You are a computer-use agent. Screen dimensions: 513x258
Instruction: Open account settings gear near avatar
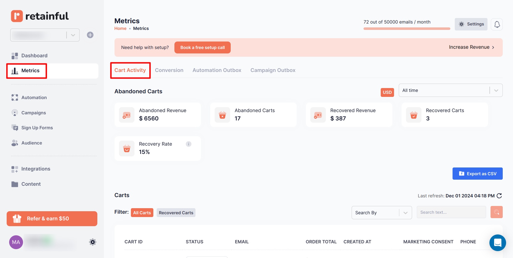[x=93, y=242]
